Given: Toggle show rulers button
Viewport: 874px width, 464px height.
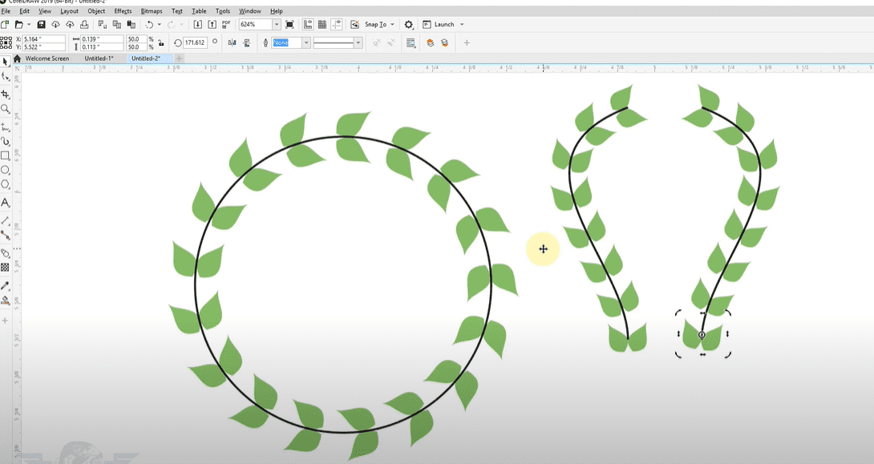Looking at the screenshot, I should pos(307,25).
